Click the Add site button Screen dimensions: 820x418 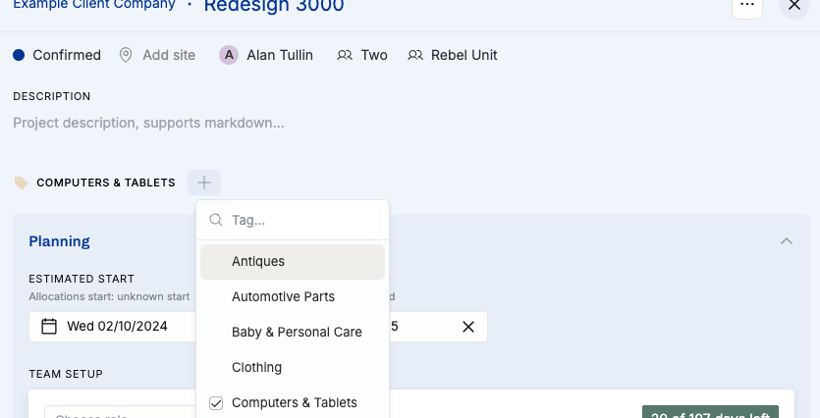(168, 55)
